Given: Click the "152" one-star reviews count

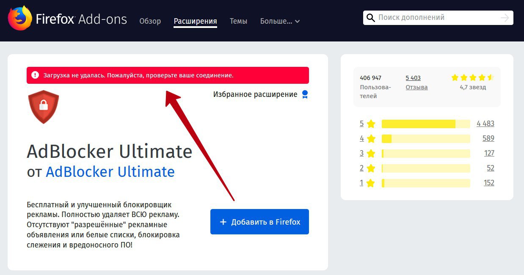Looking at the screenshot, I should tap(489, 183).
